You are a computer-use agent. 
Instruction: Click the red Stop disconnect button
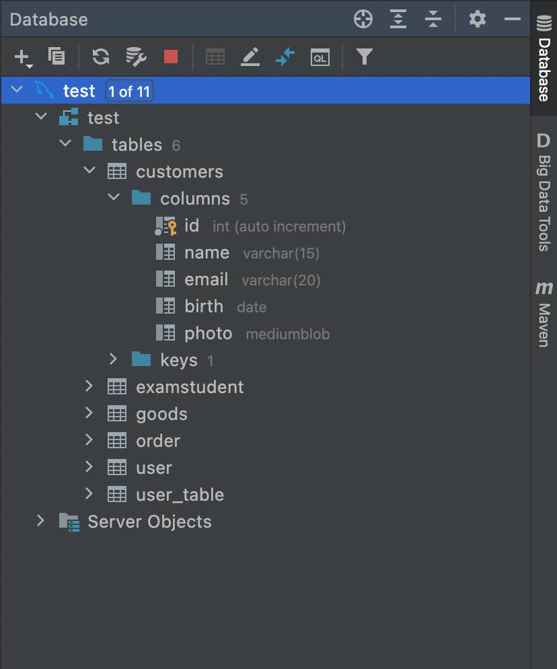pos(171,57)
